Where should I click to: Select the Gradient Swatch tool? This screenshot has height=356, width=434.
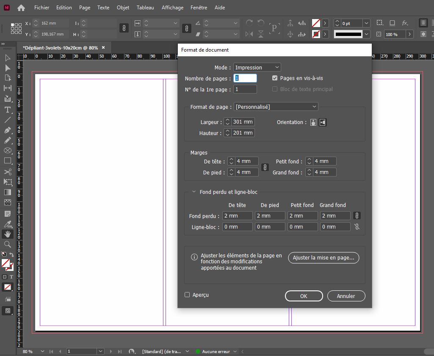[x=8, y=192]
